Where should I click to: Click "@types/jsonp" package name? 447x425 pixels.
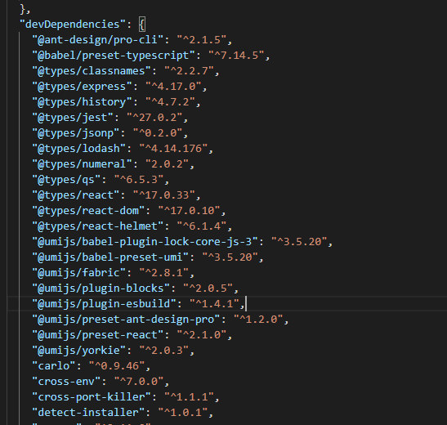click(75, 133)
